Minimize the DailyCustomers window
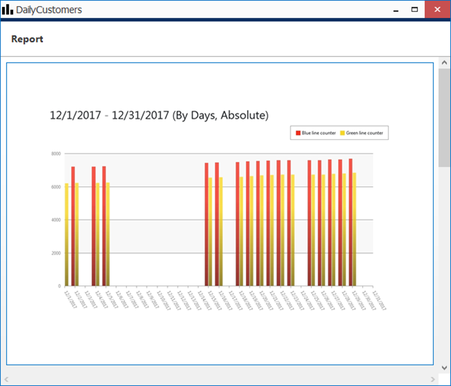This screenshot has width=451, height=386. point(396,9)
